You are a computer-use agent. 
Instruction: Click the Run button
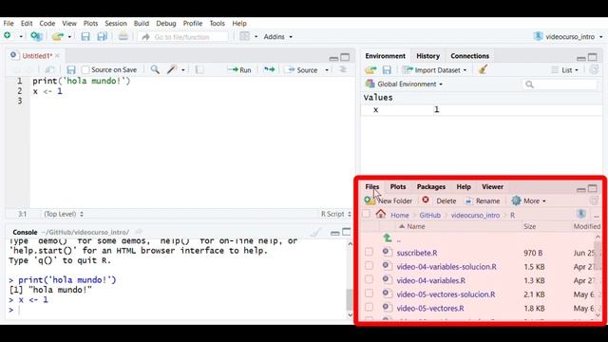pos(239,70)
